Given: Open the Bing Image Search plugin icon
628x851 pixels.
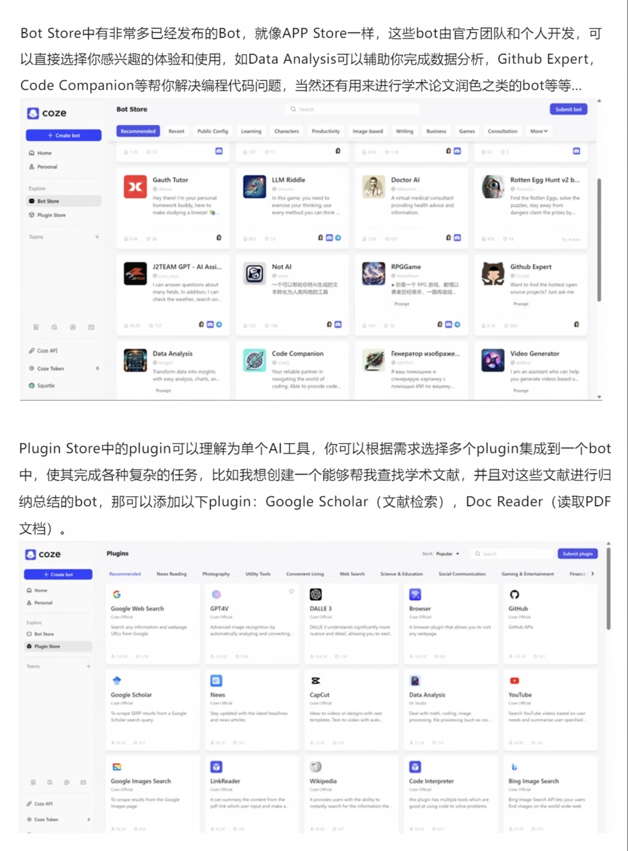Looking at the screenshot, I should point(515,767).
